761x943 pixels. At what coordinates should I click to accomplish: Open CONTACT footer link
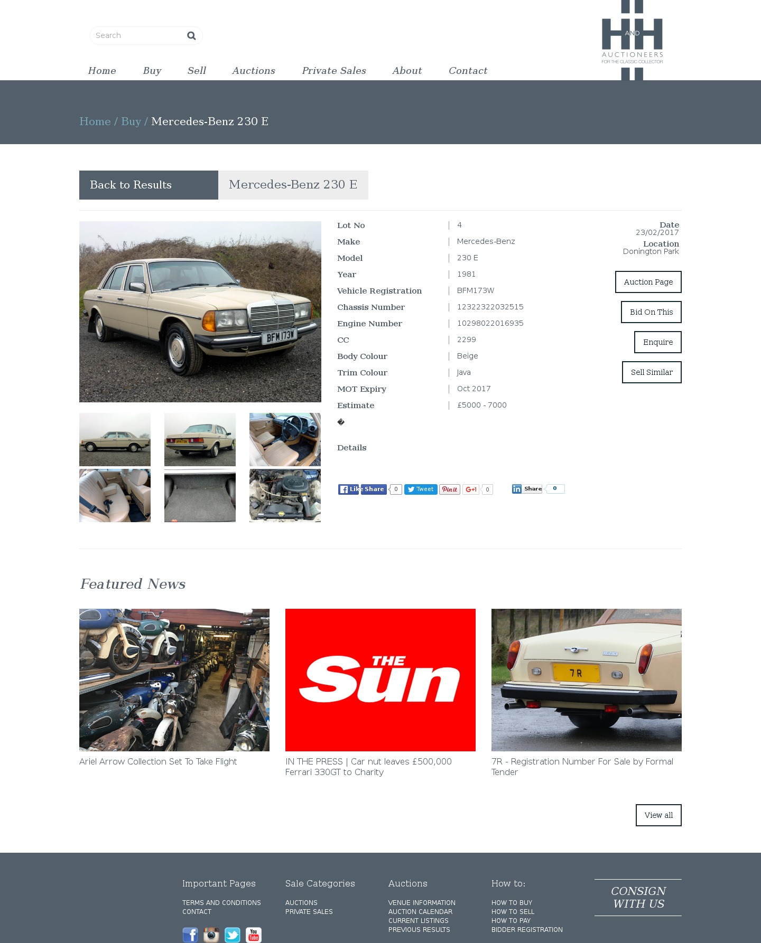coord(197,912)
